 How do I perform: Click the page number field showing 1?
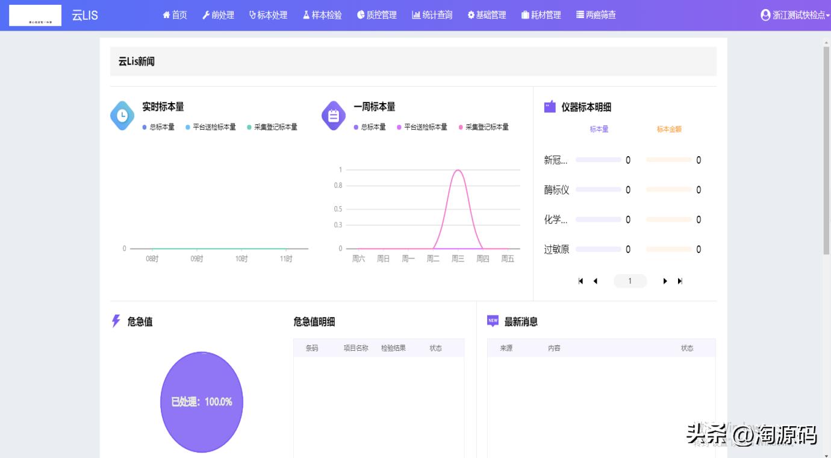coord(630,281)
